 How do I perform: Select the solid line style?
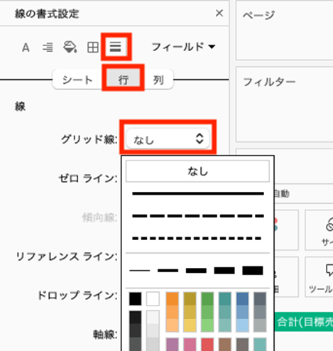198,193
